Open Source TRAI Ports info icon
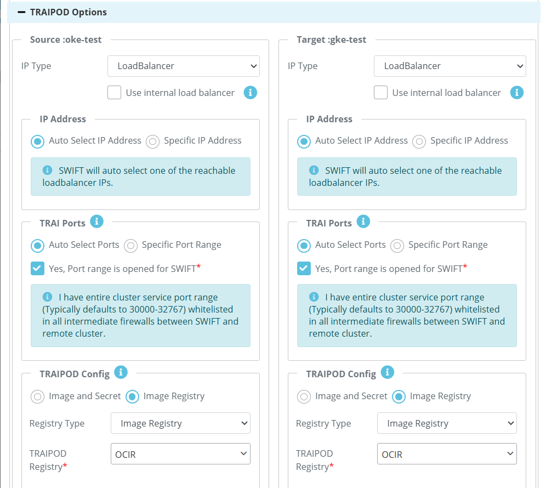Viewport: 546px width, 488px height. coord(97,222)
